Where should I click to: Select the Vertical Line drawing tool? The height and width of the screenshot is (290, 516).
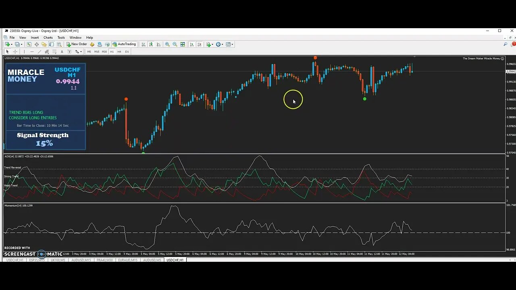click(x=24, y=52)
